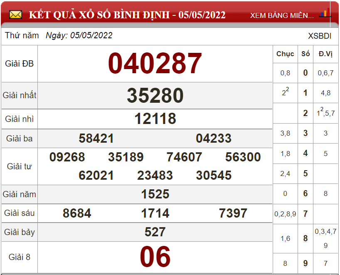Screen dimensions: 340x275
Task: Click the yellow envelope icon in header
Action: [x=15, y=15]
